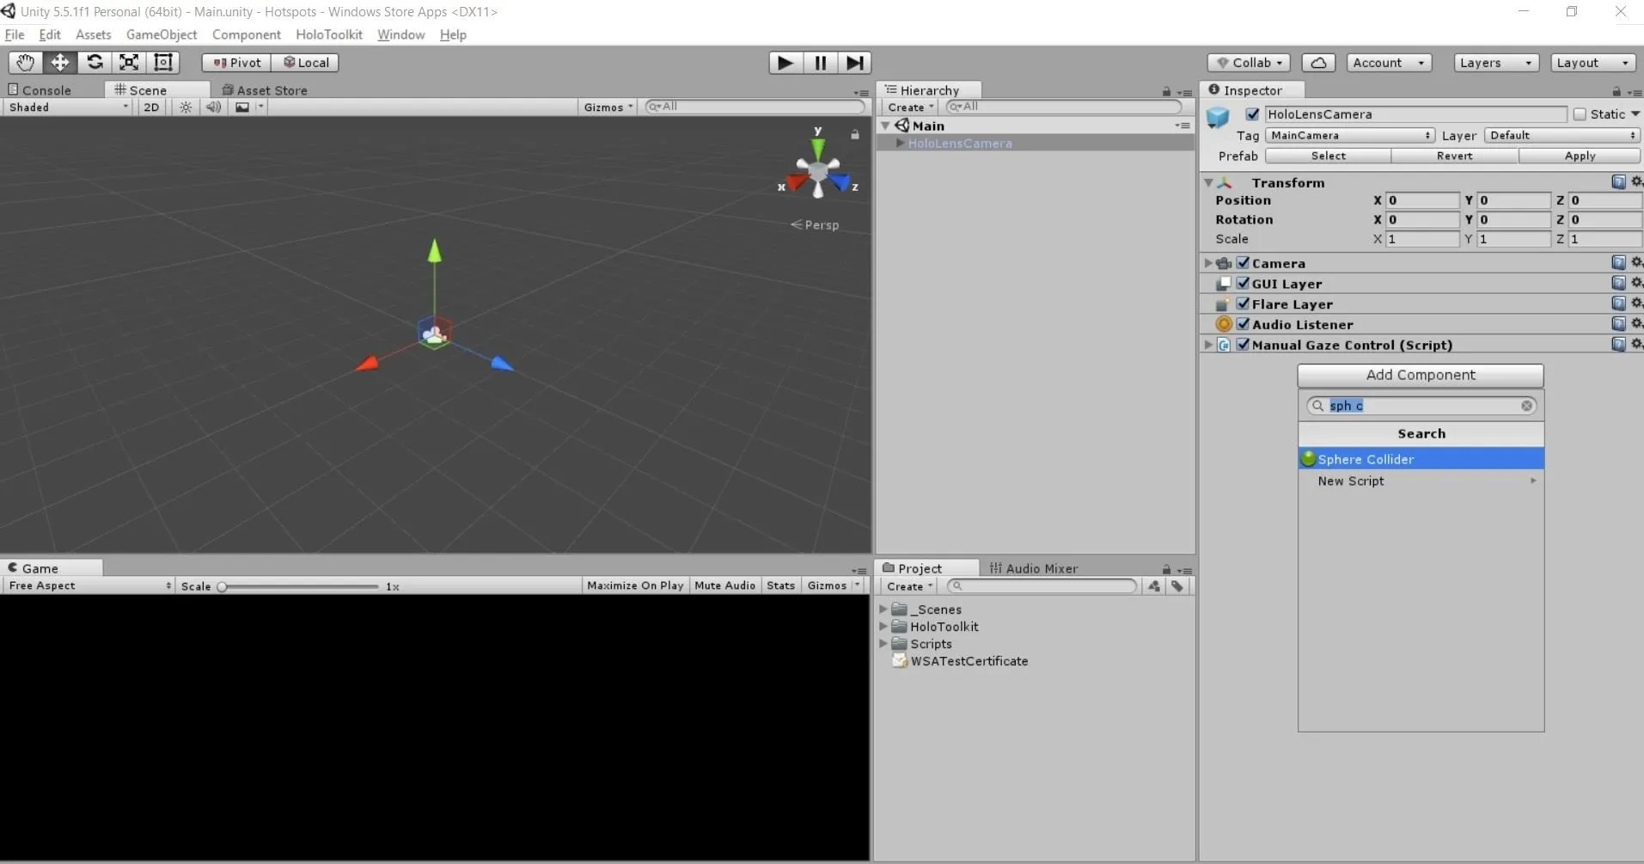
Task: Disable the Audio Listener checkbox
Action: coord(1243,324)
